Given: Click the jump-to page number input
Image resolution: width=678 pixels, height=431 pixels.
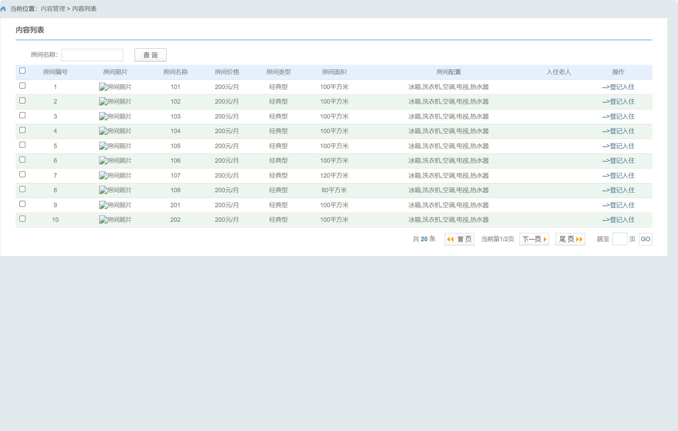Looking at the screenshot, I should click(620, 239).
